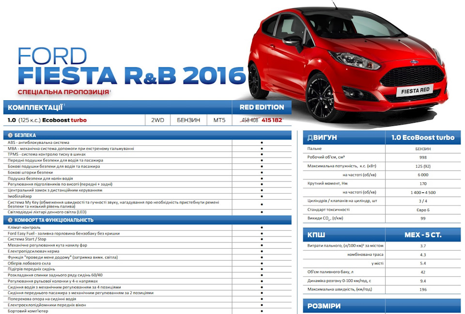Click the torque value 170
The height and width of the screenshot is (314, 465).
(x=423, y=184)
